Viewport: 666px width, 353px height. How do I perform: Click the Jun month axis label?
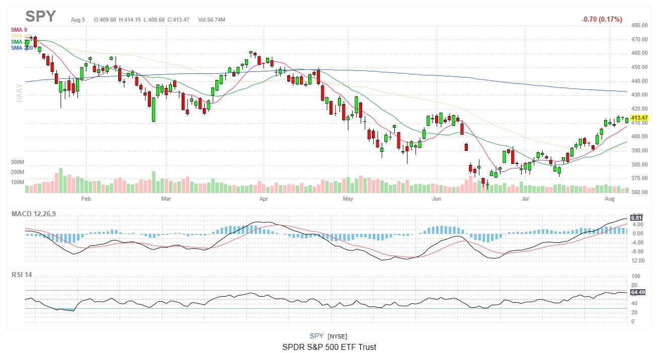[437, 200]
